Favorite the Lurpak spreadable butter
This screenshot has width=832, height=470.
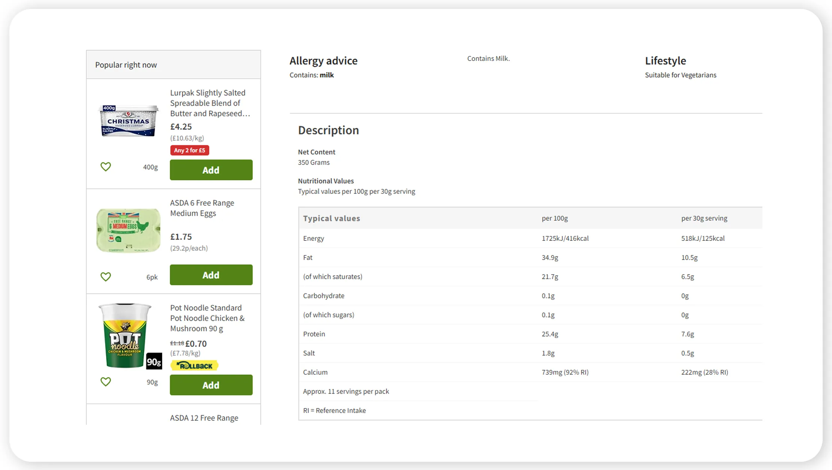(x=106, y=167)
